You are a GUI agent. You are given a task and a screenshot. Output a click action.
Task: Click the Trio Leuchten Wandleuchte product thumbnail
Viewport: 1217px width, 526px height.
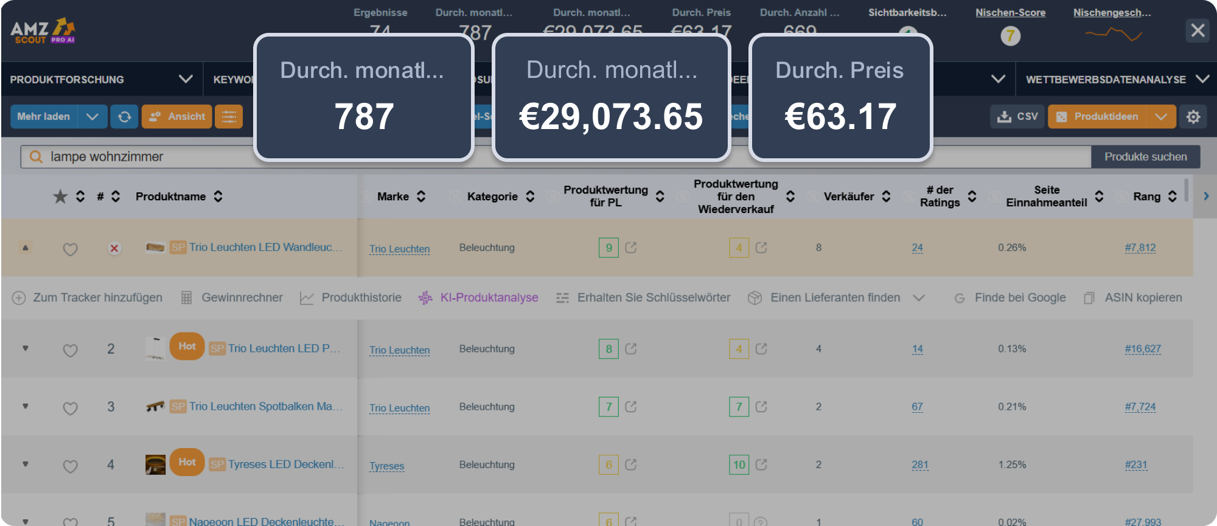pyautogui.click(x=155, y=247)
